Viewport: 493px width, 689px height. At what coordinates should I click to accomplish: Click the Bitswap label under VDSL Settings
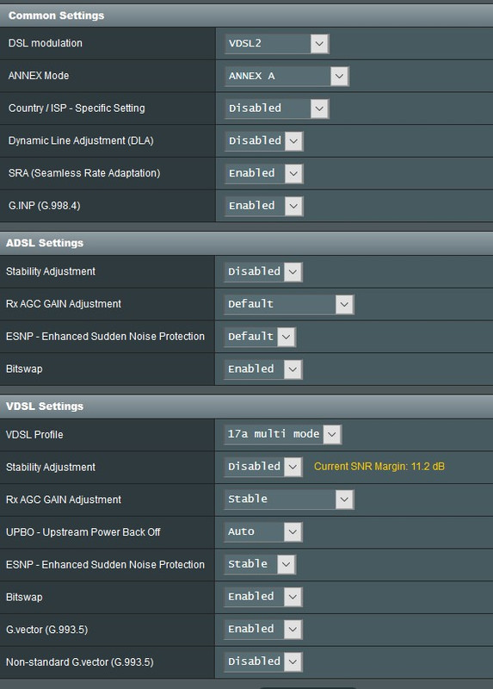point(24,598)
